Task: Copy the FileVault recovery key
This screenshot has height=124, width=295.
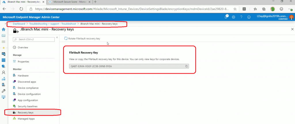Action: [186, 66]
